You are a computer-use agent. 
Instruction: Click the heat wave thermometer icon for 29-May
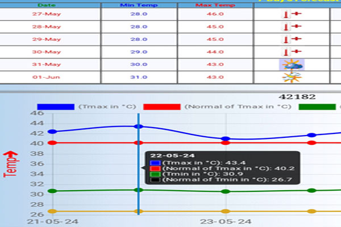click(x=292, y=40)
